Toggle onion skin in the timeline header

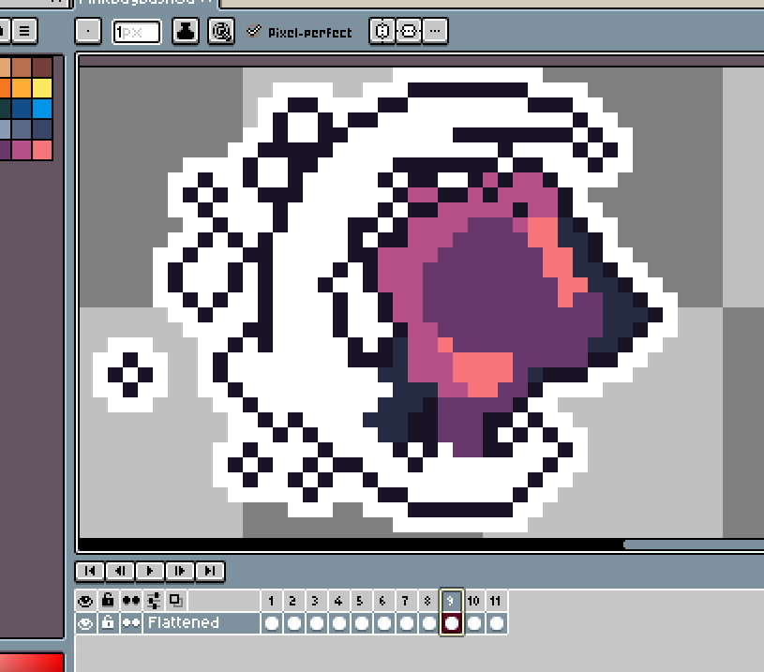click(x=175, y=601)
